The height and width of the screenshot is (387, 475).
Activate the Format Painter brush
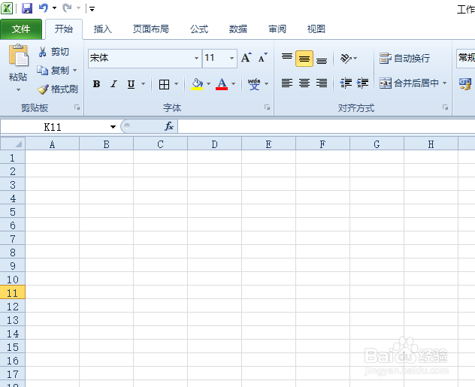pyautogui.click(x=58, y=89)
